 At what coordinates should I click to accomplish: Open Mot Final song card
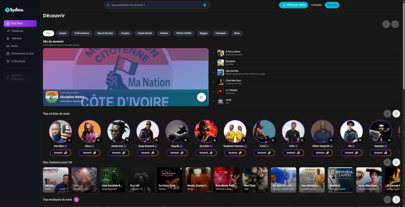255,180
